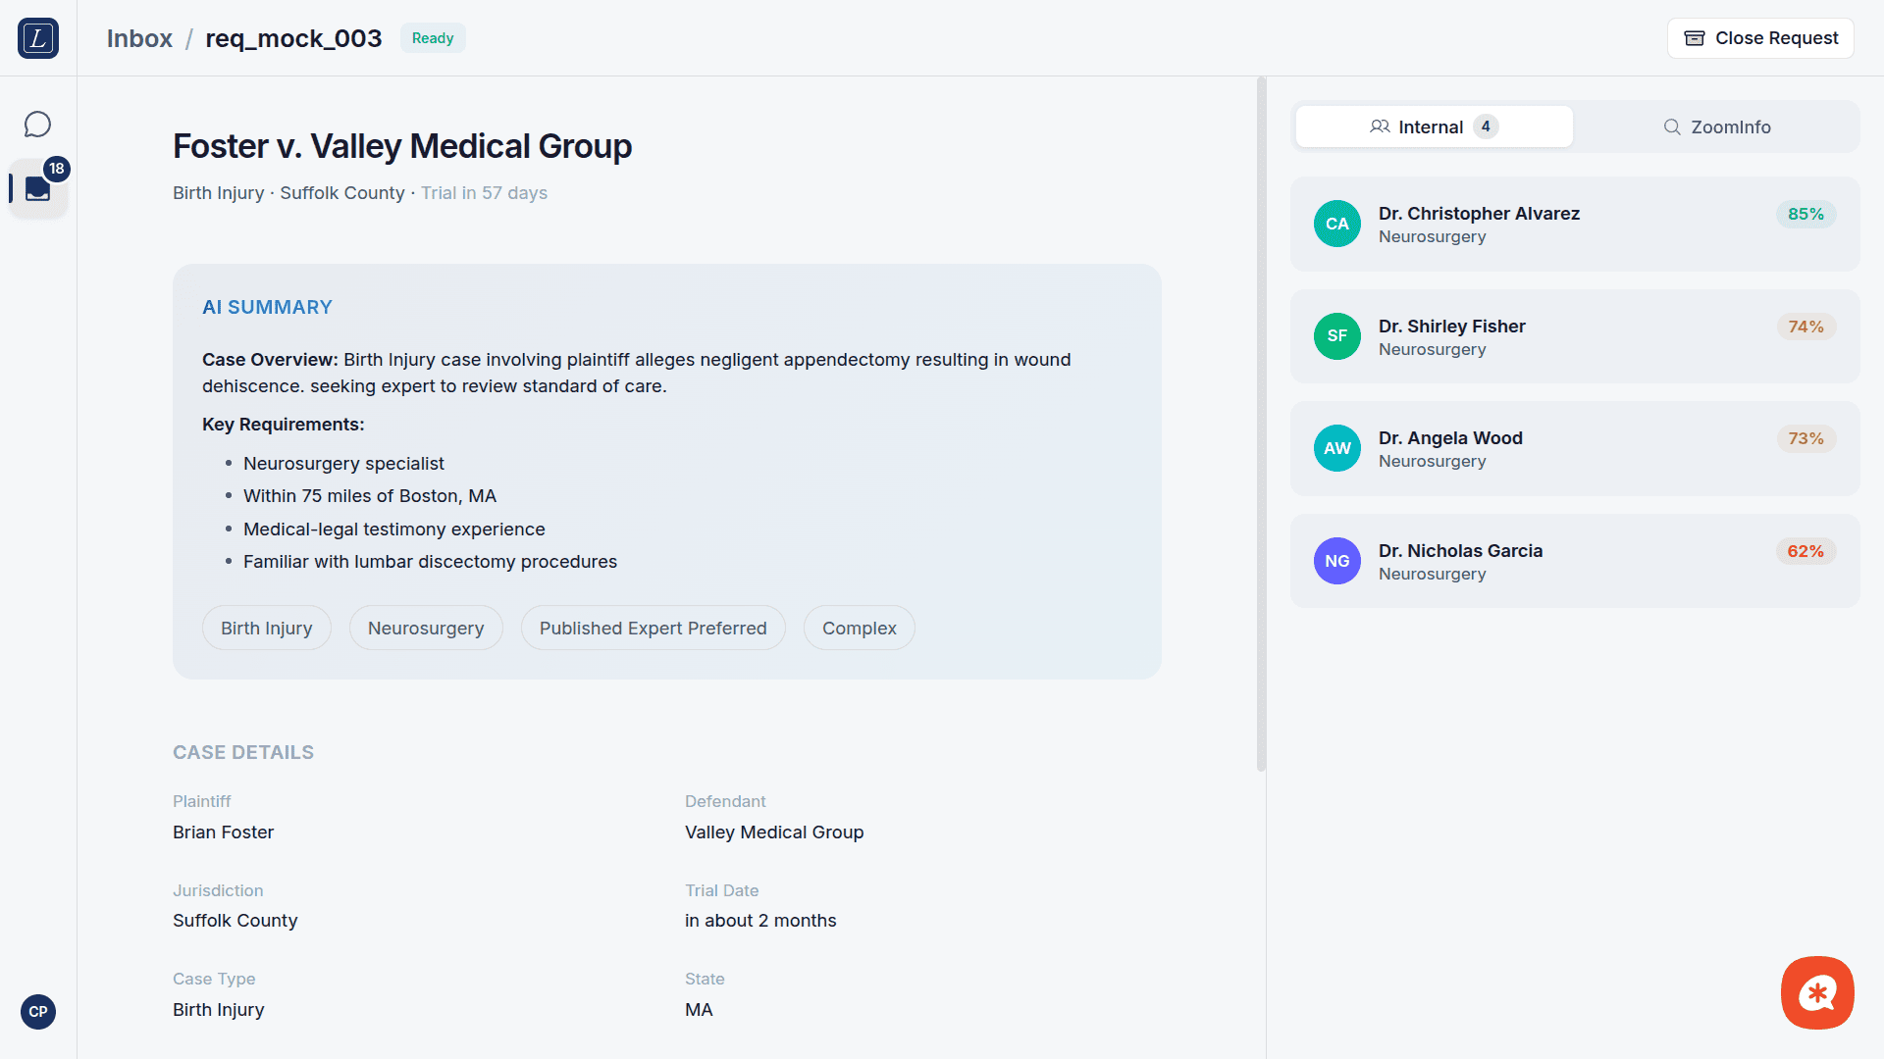Click the case panel vertical scrollbar

(1261, 424)
